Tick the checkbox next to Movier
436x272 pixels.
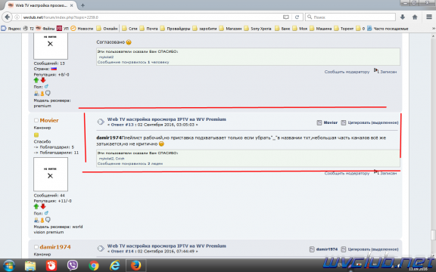tap(36, 120)
